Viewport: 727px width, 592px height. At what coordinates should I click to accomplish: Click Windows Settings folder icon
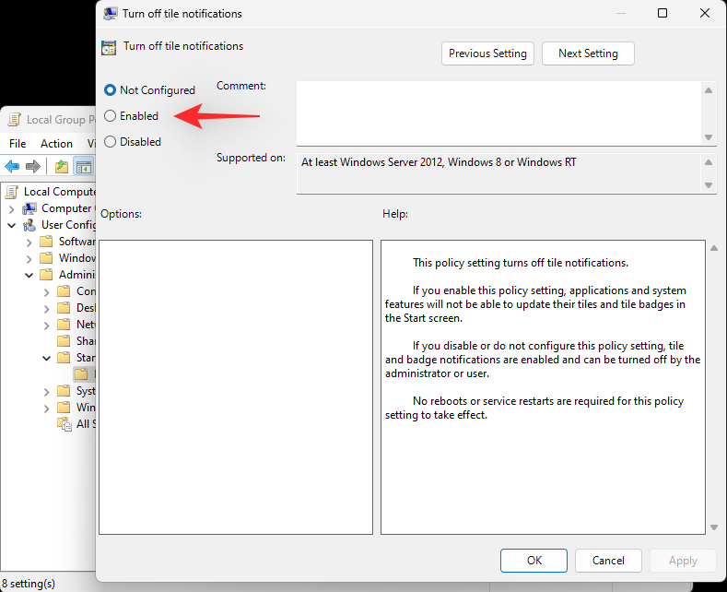tap(46, 258)
